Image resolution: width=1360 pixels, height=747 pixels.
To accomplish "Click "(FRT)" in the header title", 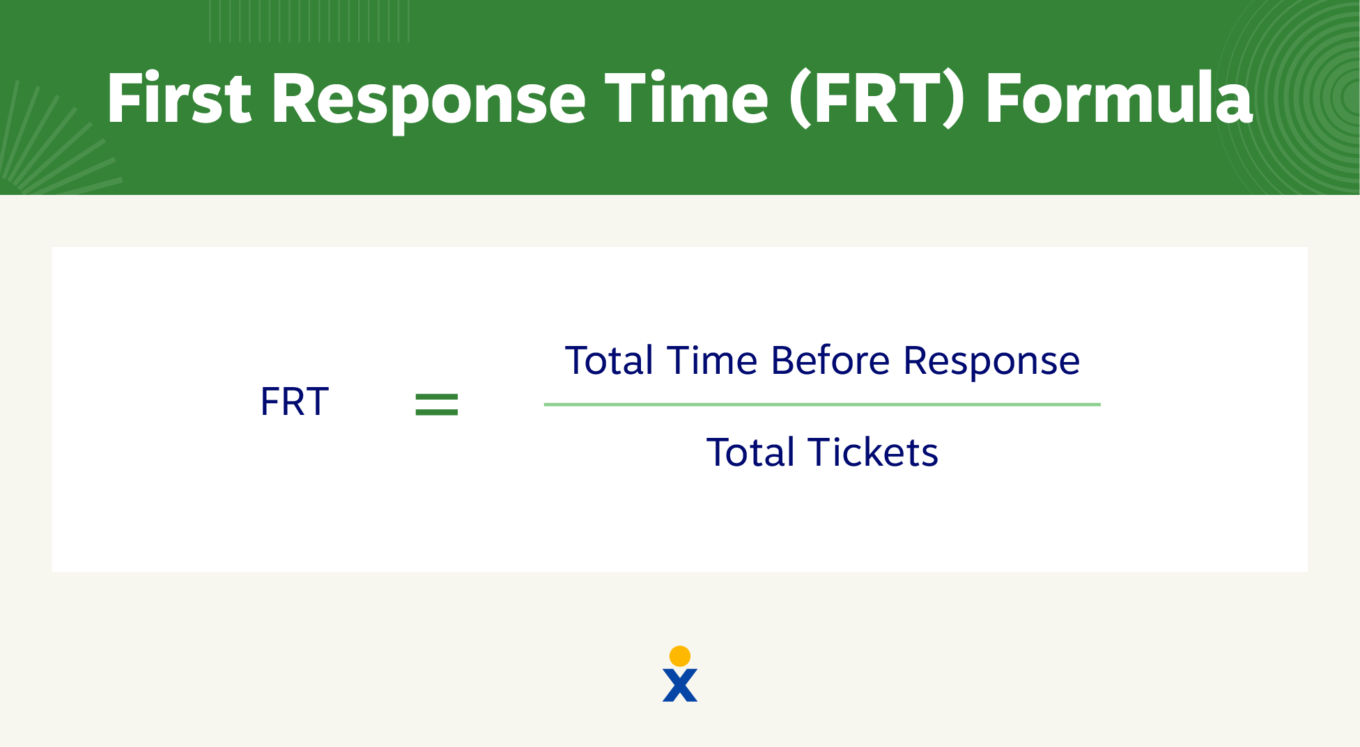I will pyautogui.click(x=877, y=99).
